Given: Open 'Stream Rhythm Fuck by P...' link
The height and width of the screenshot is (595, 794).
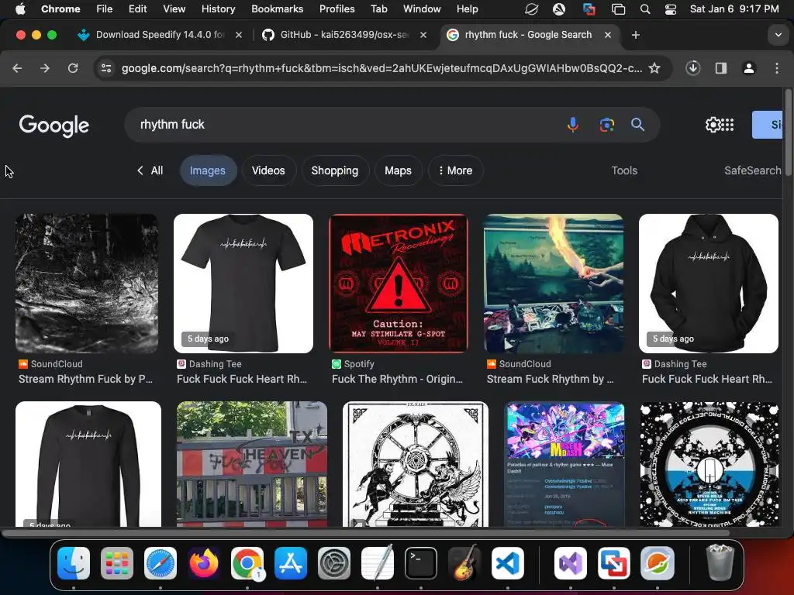Looking at the screenshot, I should (x=85, y=379).
